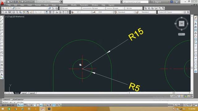Select the Spline draw tool
The height and width of the screenshot is (111, 198).
point(2,43)
